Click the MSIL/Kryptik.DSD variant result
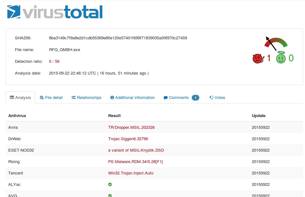The height and width of the screenshot is (197, 305). click(x=136, y=150)
